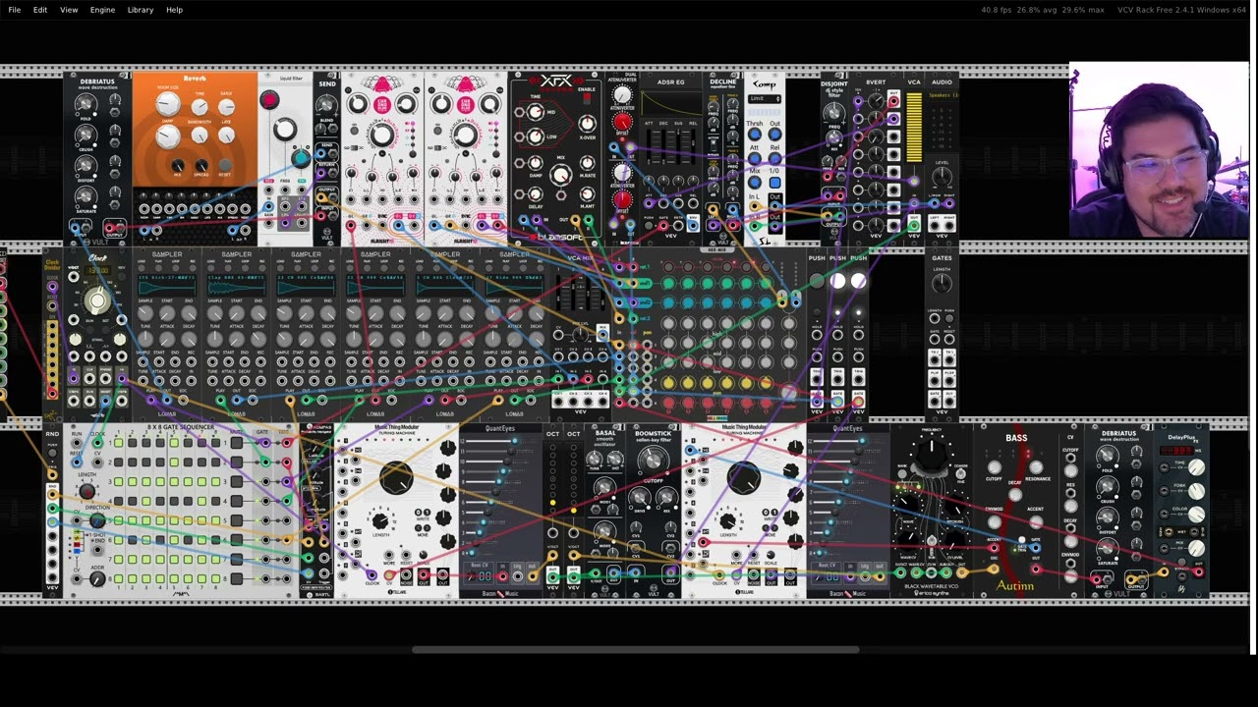Screen dimensions: 1258x707
Task: Toggle row 1 MUTE button in Gate Sequencer
Action: [x=237, y=443]
